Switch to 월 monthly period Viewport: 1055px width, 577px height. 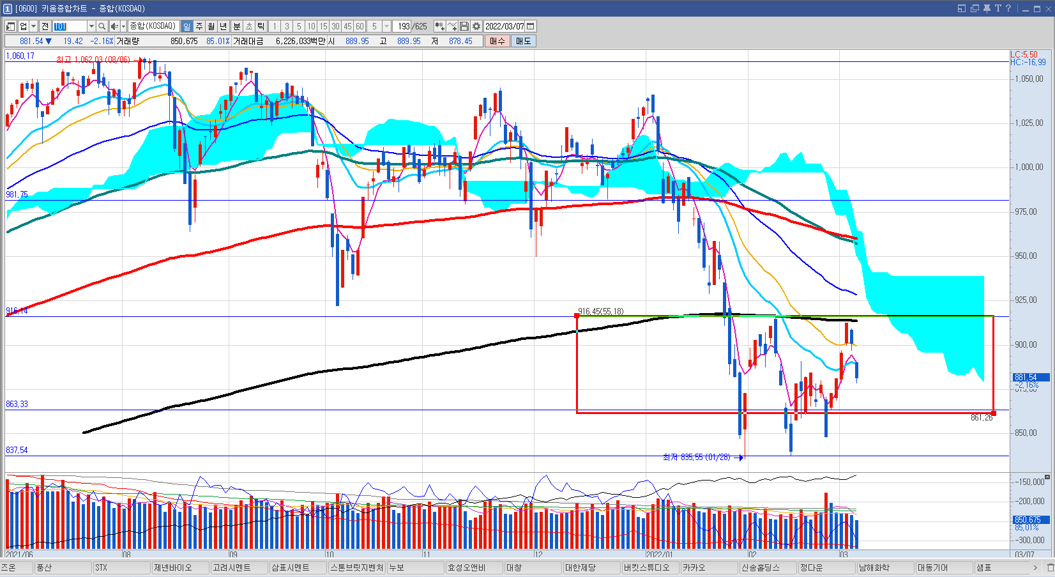pyautogui.click(x=211, y=26)
